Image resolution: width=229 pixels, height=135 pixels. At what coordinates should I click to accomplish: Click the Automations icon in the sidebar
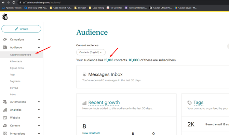click(x=5, y=102)
